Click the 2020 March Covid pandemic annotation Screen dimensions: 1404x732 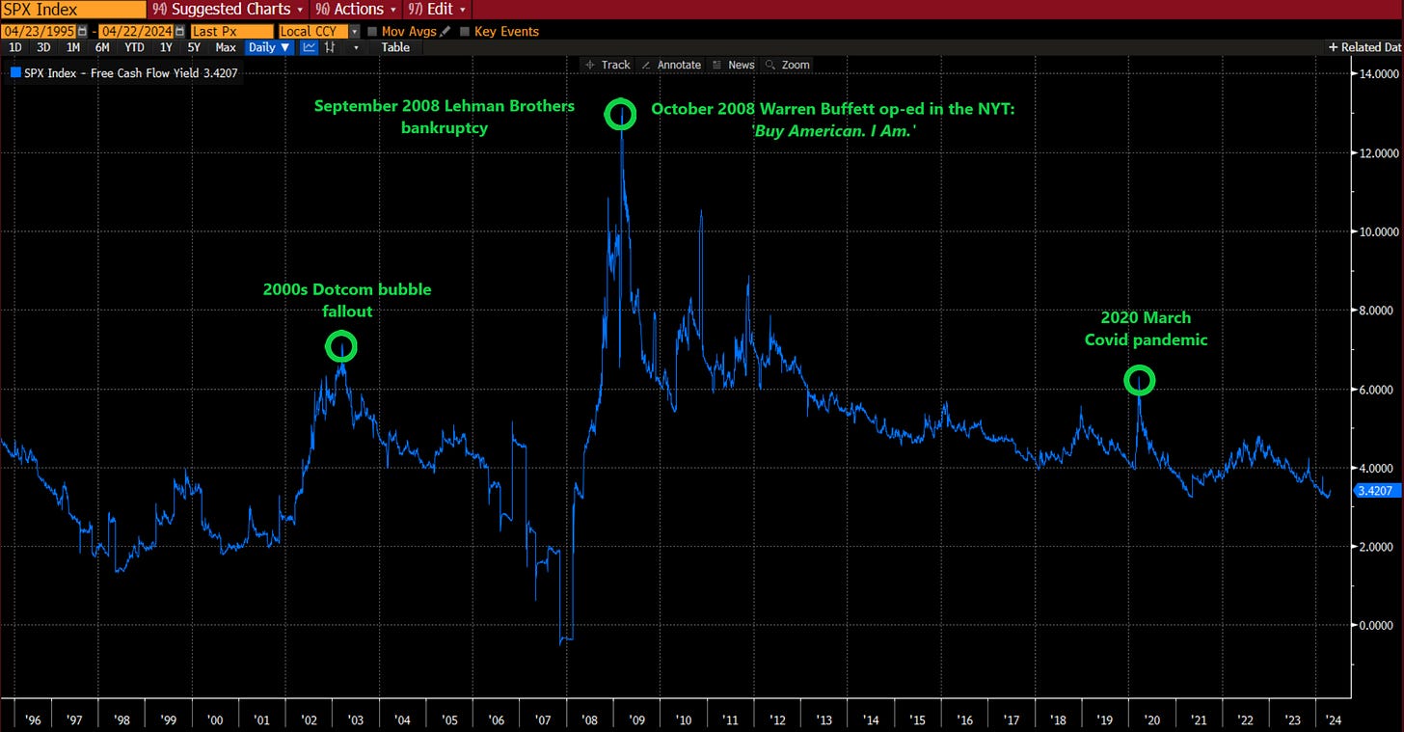pyautogui.click(x=1146, y=329)
